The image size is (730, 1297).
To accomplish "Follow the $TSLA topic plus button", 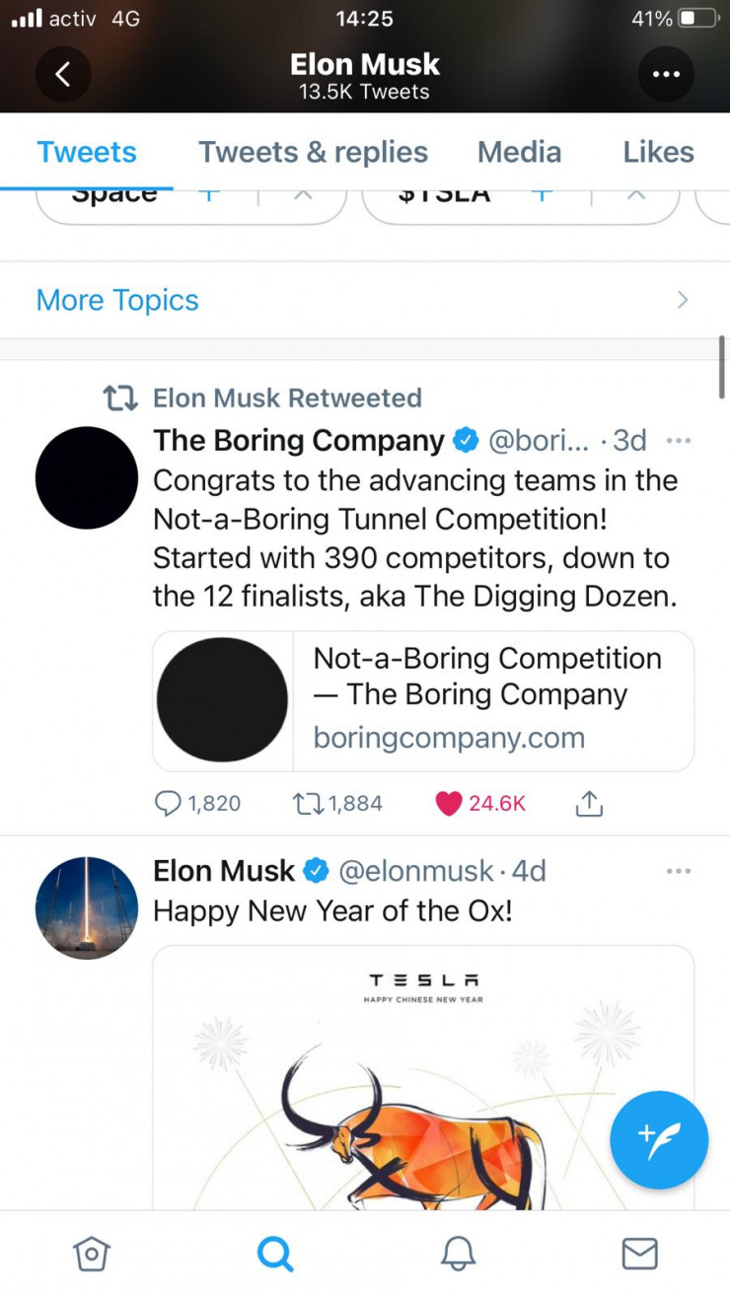I will [541, 194].
